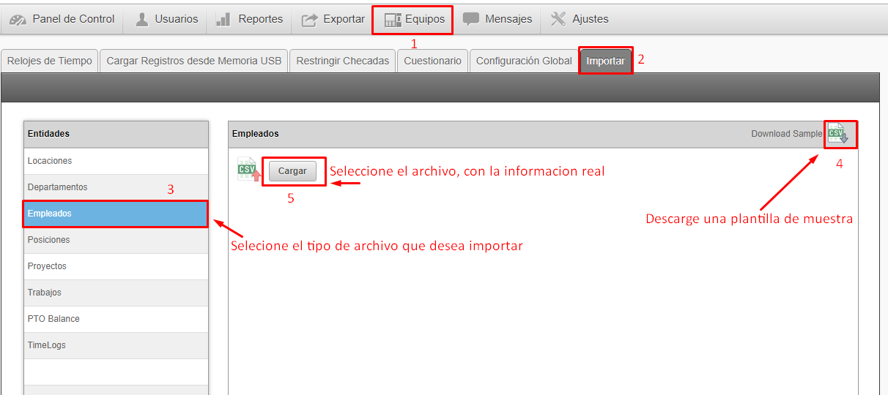Switch to the Cuestionario tab
The image size is (888, 395).
click(432, 61)
